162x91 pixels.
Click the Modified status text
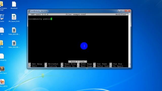pyautogui.click(x=121, y=14)
